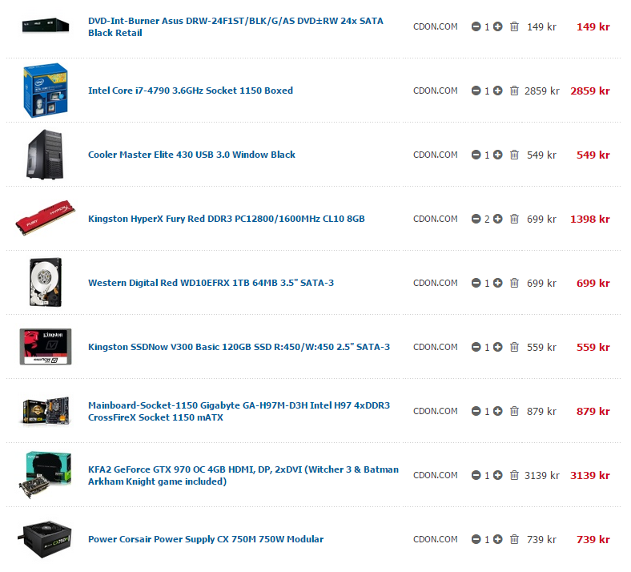Screen dimensions: 631x572
Task: Add one more Western Digital Red drive
Action: [498, 283]
